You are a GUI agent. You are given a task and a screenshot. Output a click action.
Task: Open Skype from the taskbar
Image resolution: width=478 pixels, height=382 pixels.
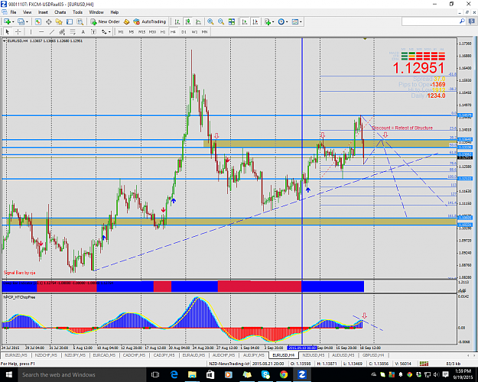[265, 374]
